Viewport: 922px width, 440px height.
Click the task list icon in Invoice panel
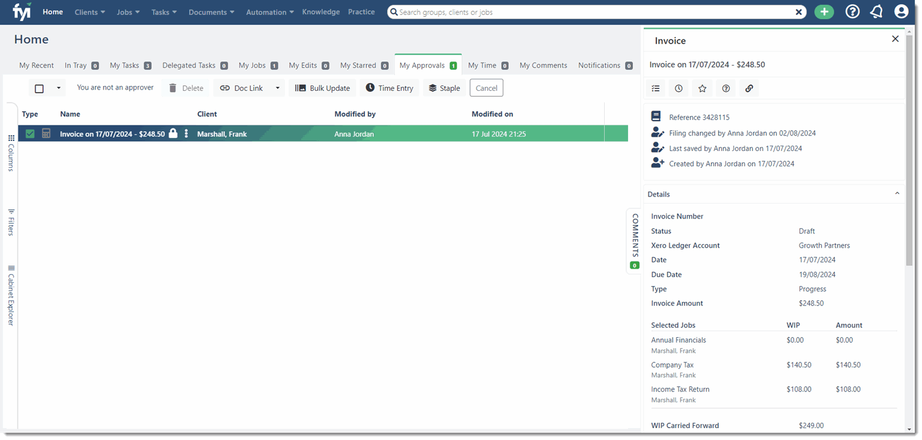pyautogui.click(x=655, y=88)
